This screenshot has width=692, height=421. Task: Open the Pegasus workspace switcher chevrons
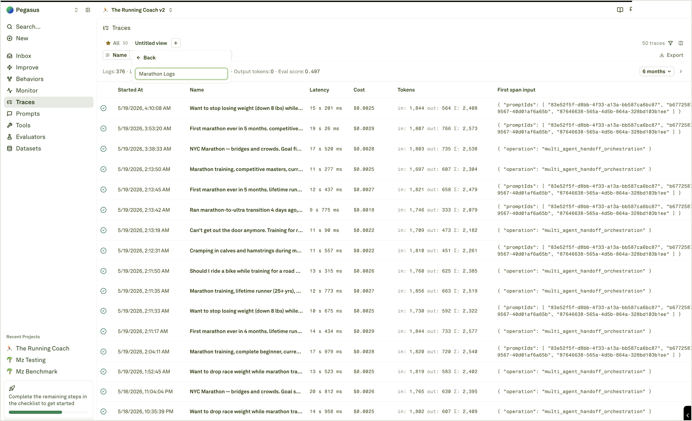(76, 10)
